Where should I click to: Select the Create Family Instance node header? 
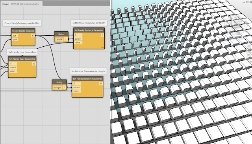[x=23, y=31]
